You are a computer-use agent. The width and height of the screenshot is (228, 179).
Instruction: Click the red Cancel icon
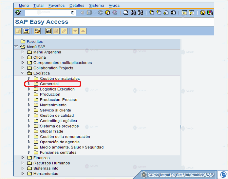(115, 12)
